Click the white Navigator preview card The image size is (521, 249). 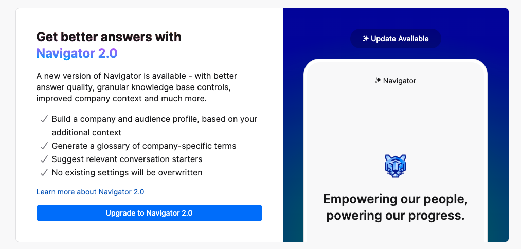coord(396,150)
